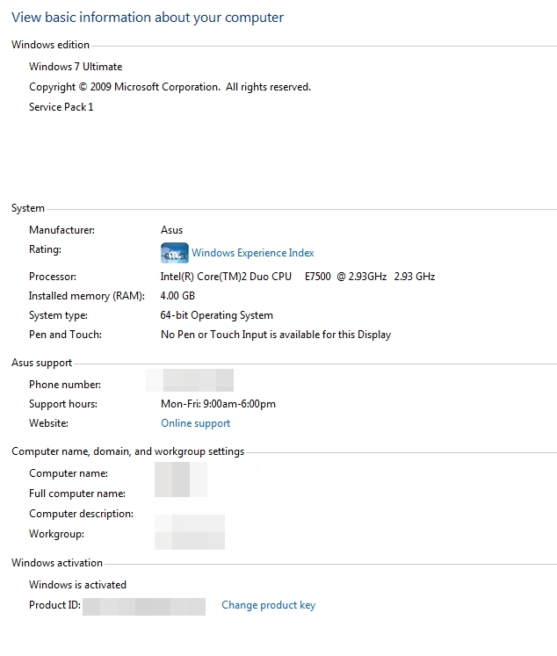Click the 'System' section heading
This screenshot has width=557, height=656.
[28, 208]
